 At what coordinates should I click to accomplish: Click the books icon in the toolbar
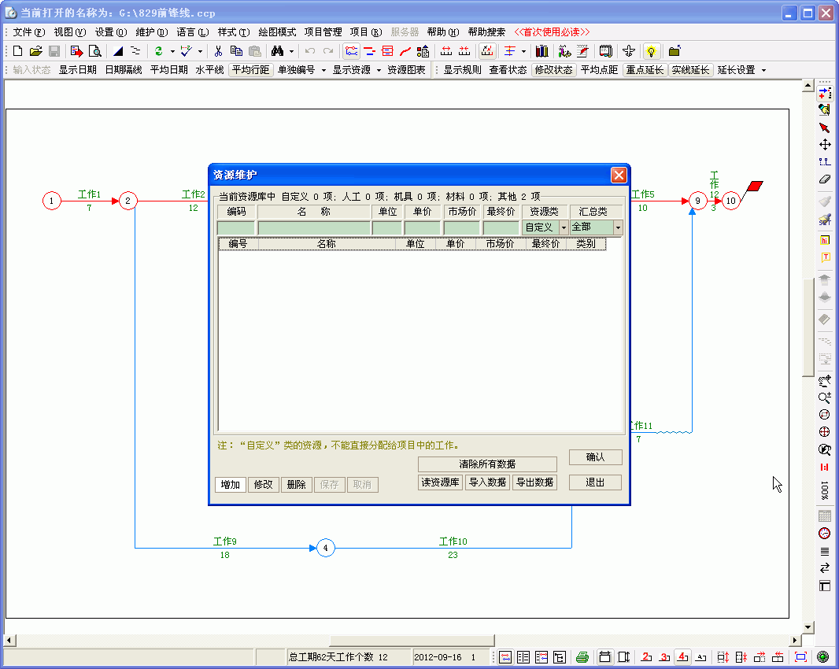click(x=542, y=51)
